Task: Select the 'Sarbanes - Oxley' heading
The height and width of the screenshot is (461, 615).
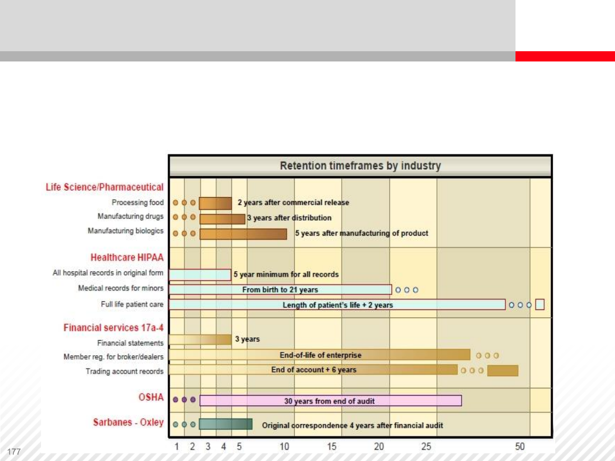Action: (x=129, y=422)
